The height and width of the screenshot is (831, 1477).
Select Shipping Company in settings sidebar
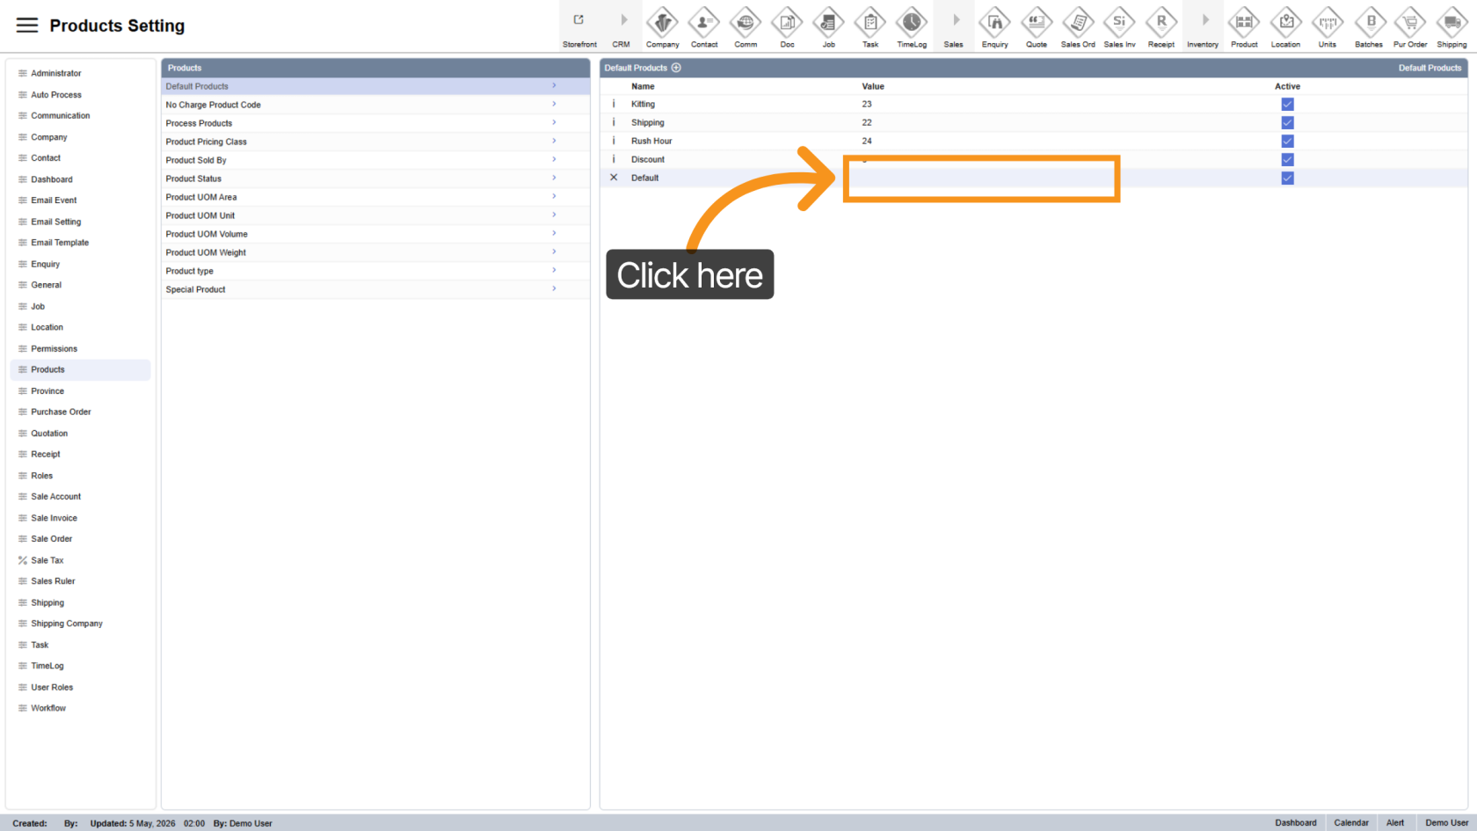pos(80,623)
